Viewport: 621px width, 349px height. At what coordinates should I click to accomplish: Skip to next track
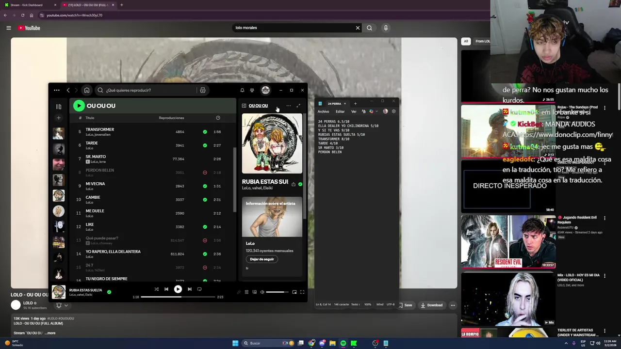pos(190,289)
